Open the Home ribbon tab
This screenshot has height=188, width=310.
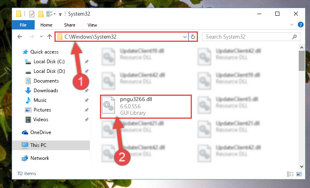46,25
